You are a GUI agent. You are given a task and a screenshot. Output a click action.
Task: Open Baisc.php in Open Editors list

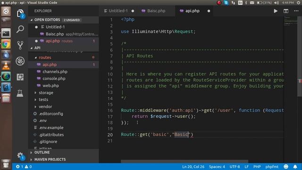tap(55, 34)
